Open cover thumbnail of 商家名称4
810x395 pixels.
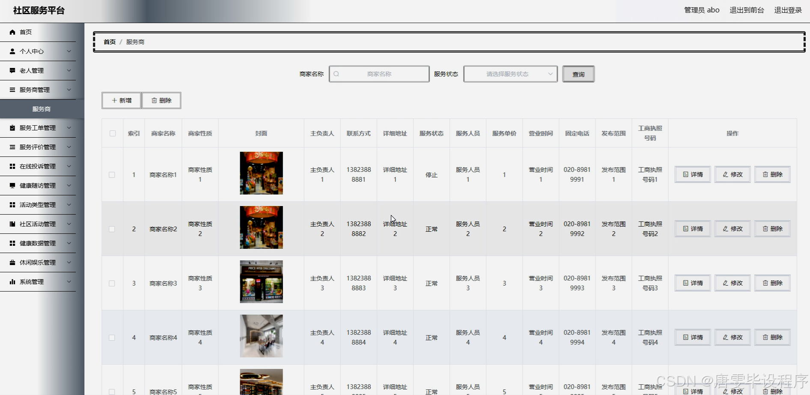point(261,336)
